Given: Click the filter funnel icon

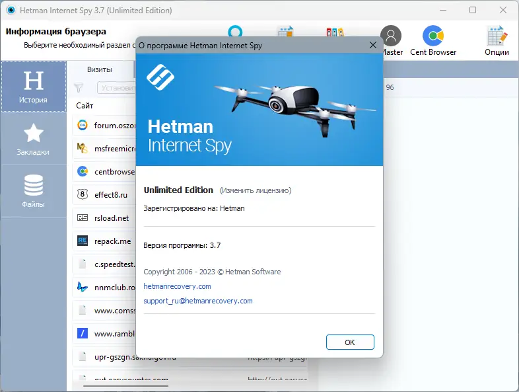Looking at the screenshot, I should (x=79, y=88).
